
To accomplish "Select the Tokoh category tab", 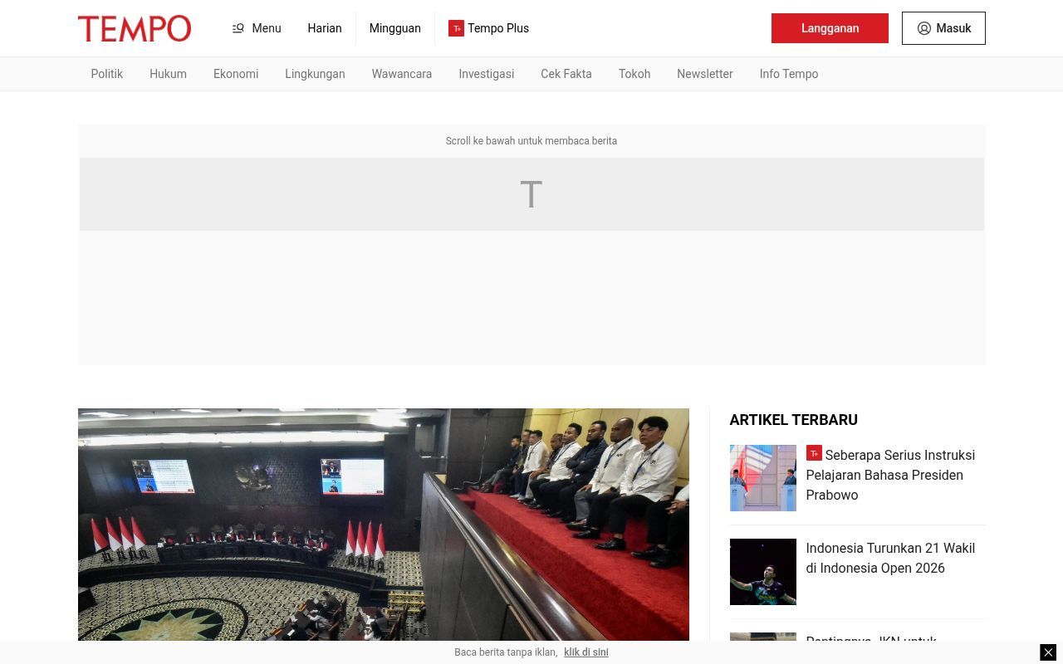I will (634, 74).
